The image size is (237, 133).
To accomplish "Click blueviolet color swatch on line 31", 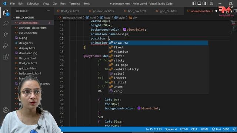I will [x=139, y=108].
